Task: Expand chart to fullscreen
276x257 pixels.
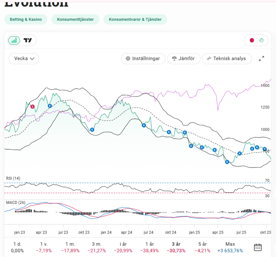Action: coord(261,59)
